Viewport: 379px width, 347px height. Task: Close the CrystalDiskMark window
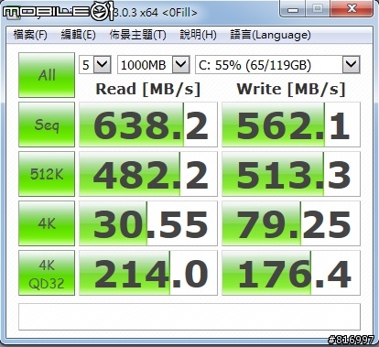coord(352,9)
